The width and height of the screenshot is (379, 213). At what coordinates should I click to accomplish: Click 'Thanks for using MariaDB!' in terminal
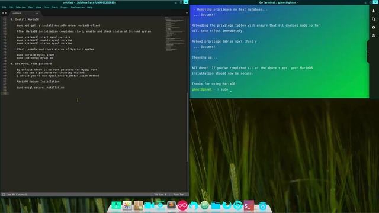(214, 84)
